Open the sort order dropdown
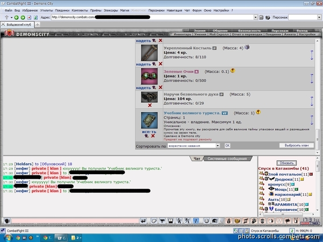The height and width of the screenshot is (242, 323). coord(217,146)
